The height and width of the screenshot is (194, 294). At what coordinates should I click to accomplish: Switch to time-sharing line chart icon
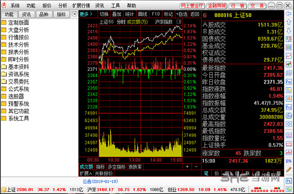289,56
